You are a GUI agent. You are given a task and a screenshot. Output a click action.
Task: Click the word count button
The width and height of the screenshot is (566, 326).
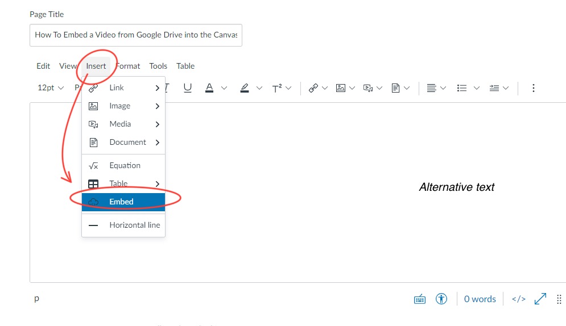point(480,299)
